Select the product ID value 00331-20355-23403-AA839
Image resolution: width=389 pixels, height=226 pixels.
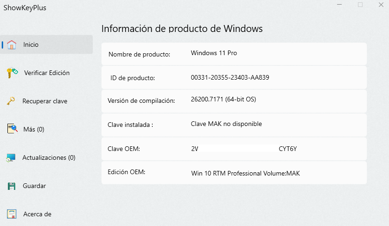pos(230,77)
